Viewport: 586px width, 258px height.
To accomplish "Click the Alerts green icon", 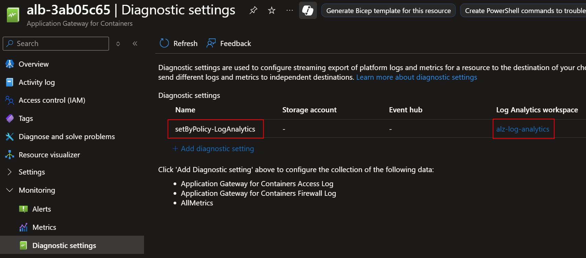I will [x=23, y=209].
